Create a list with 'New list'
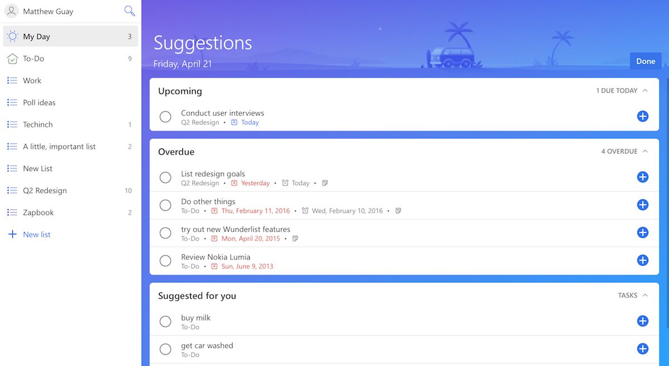669x366 pixels. (x=36, y=234)
